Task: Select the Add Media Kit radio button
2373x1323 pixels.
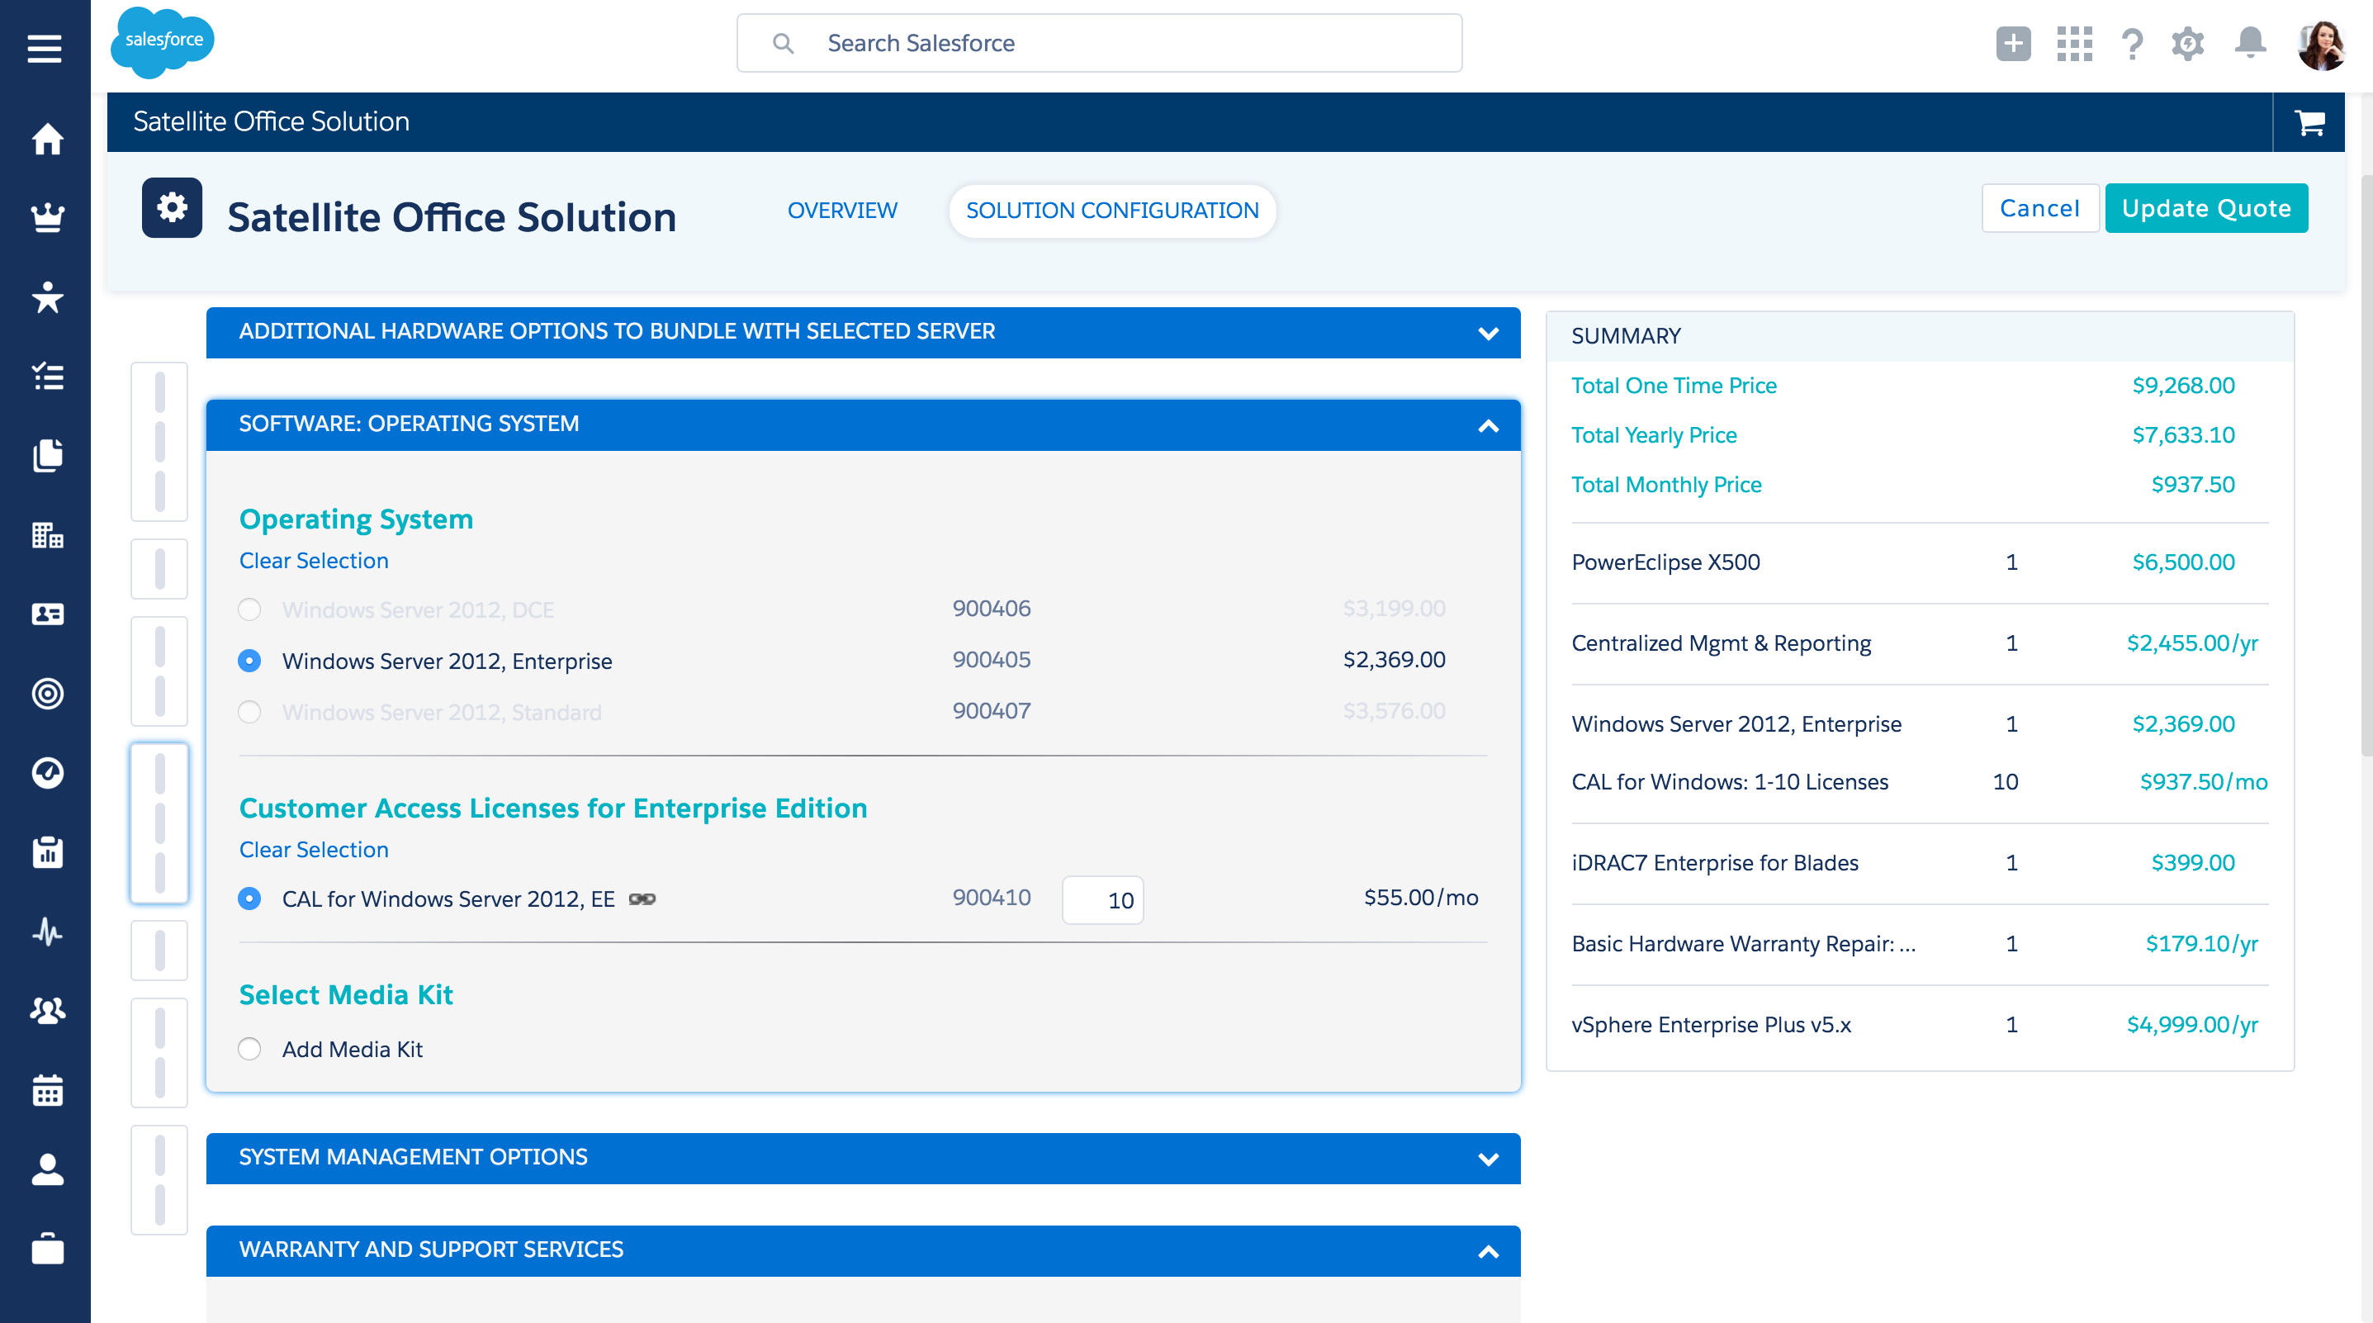Action: pos(249,1049)
